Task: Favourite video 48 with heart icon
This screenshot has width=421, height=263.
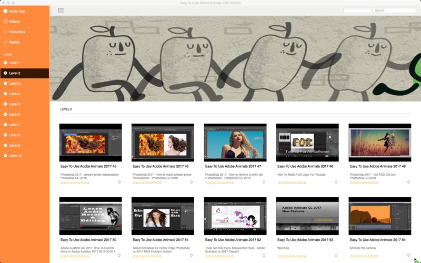Action: (336, 182)
